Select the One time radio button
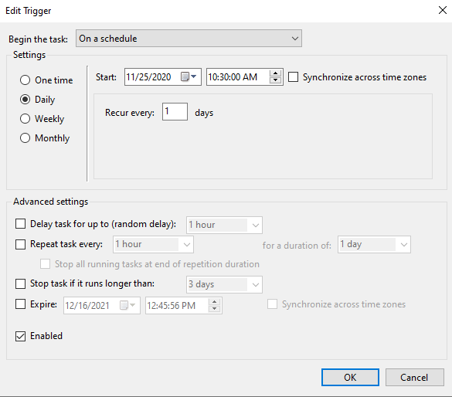Image resolution: width=452 pixels, height=397 pixels. coord(25,80)
